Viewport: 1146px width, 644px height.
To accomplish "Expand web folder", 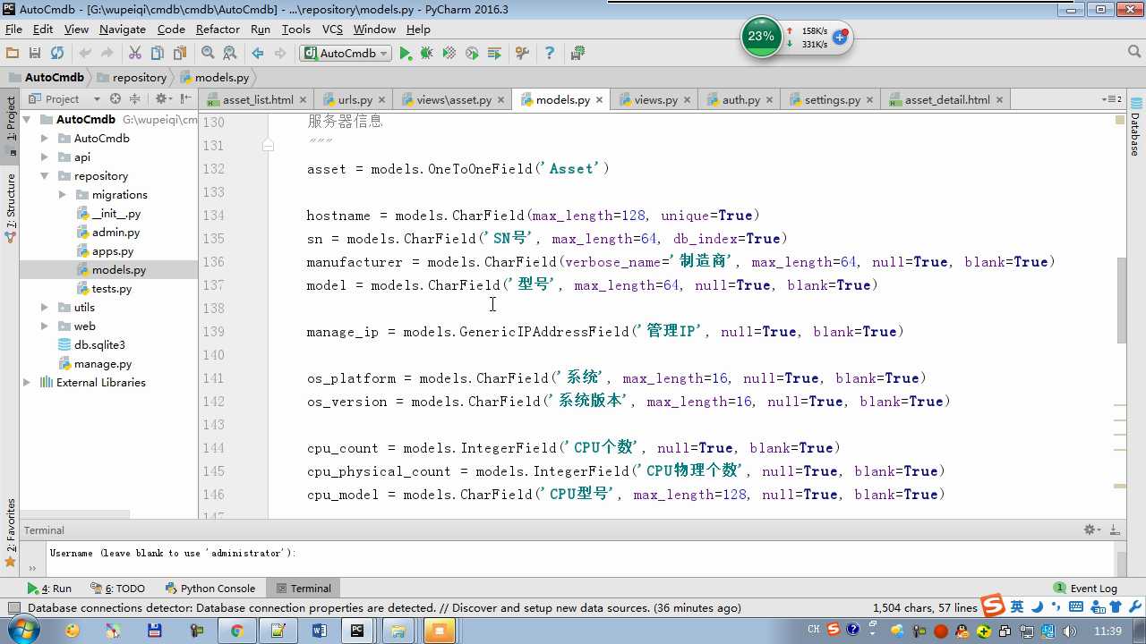I will [45, 326].
